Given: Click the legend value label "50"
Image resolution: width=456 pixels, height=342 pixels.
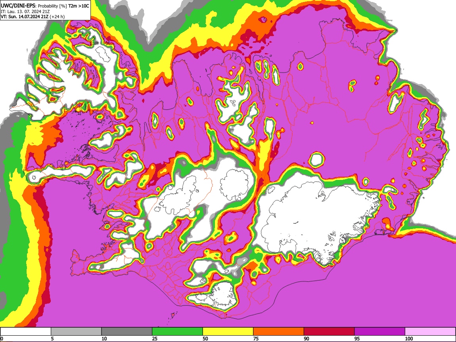Looking at the screenshot, I should click(x=205, y=338).
